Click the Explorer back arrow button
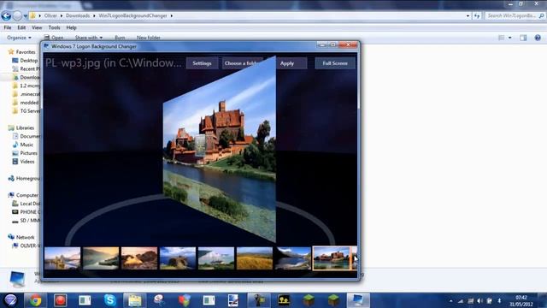Screen dimensions: 547x308 click(x=6, y=15)
